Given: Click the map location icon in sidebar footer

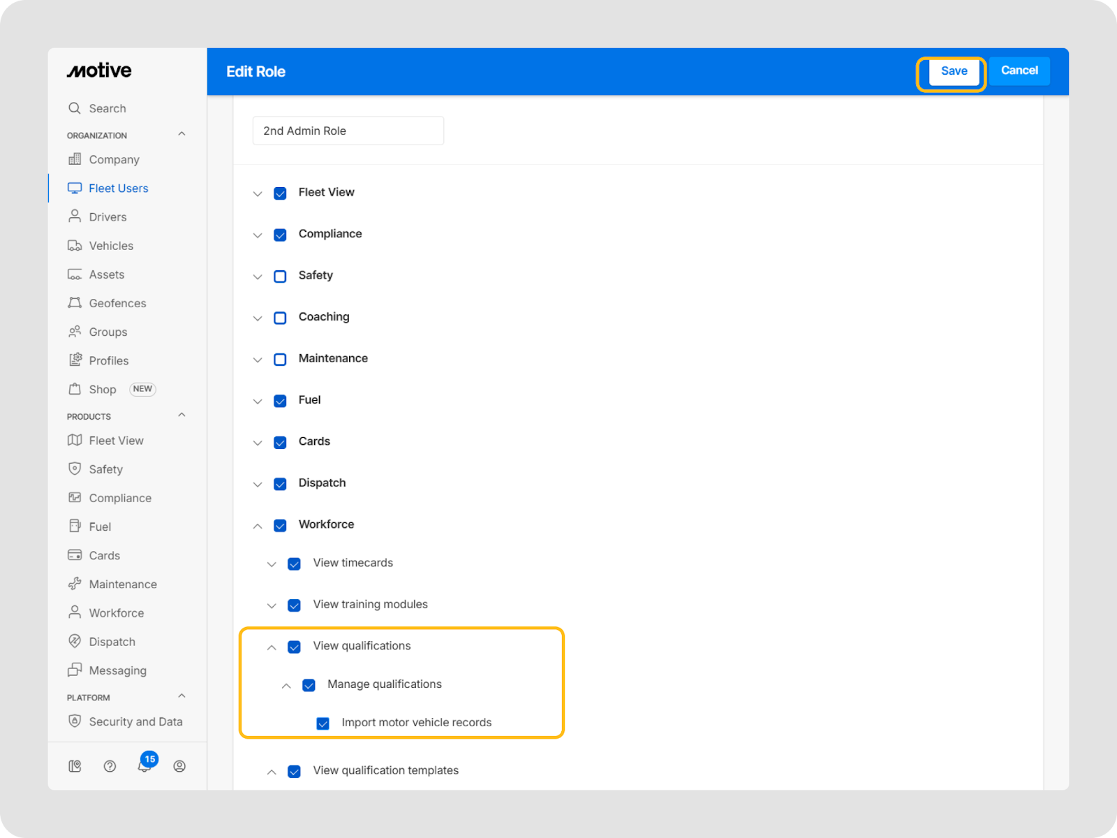Looking at the screenshot, I should pyautogui.click(x=75, y=767).
